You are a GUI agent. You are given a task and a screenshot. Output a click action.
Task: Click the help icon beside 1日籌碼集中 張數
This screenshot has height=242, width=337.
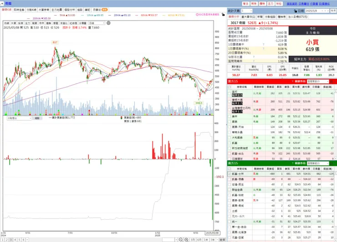point(264,44)
